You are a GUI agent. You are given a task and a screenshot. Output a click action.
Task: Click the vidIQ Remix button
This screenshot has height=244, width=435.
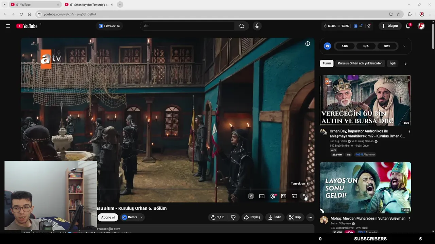click(129, 217)
